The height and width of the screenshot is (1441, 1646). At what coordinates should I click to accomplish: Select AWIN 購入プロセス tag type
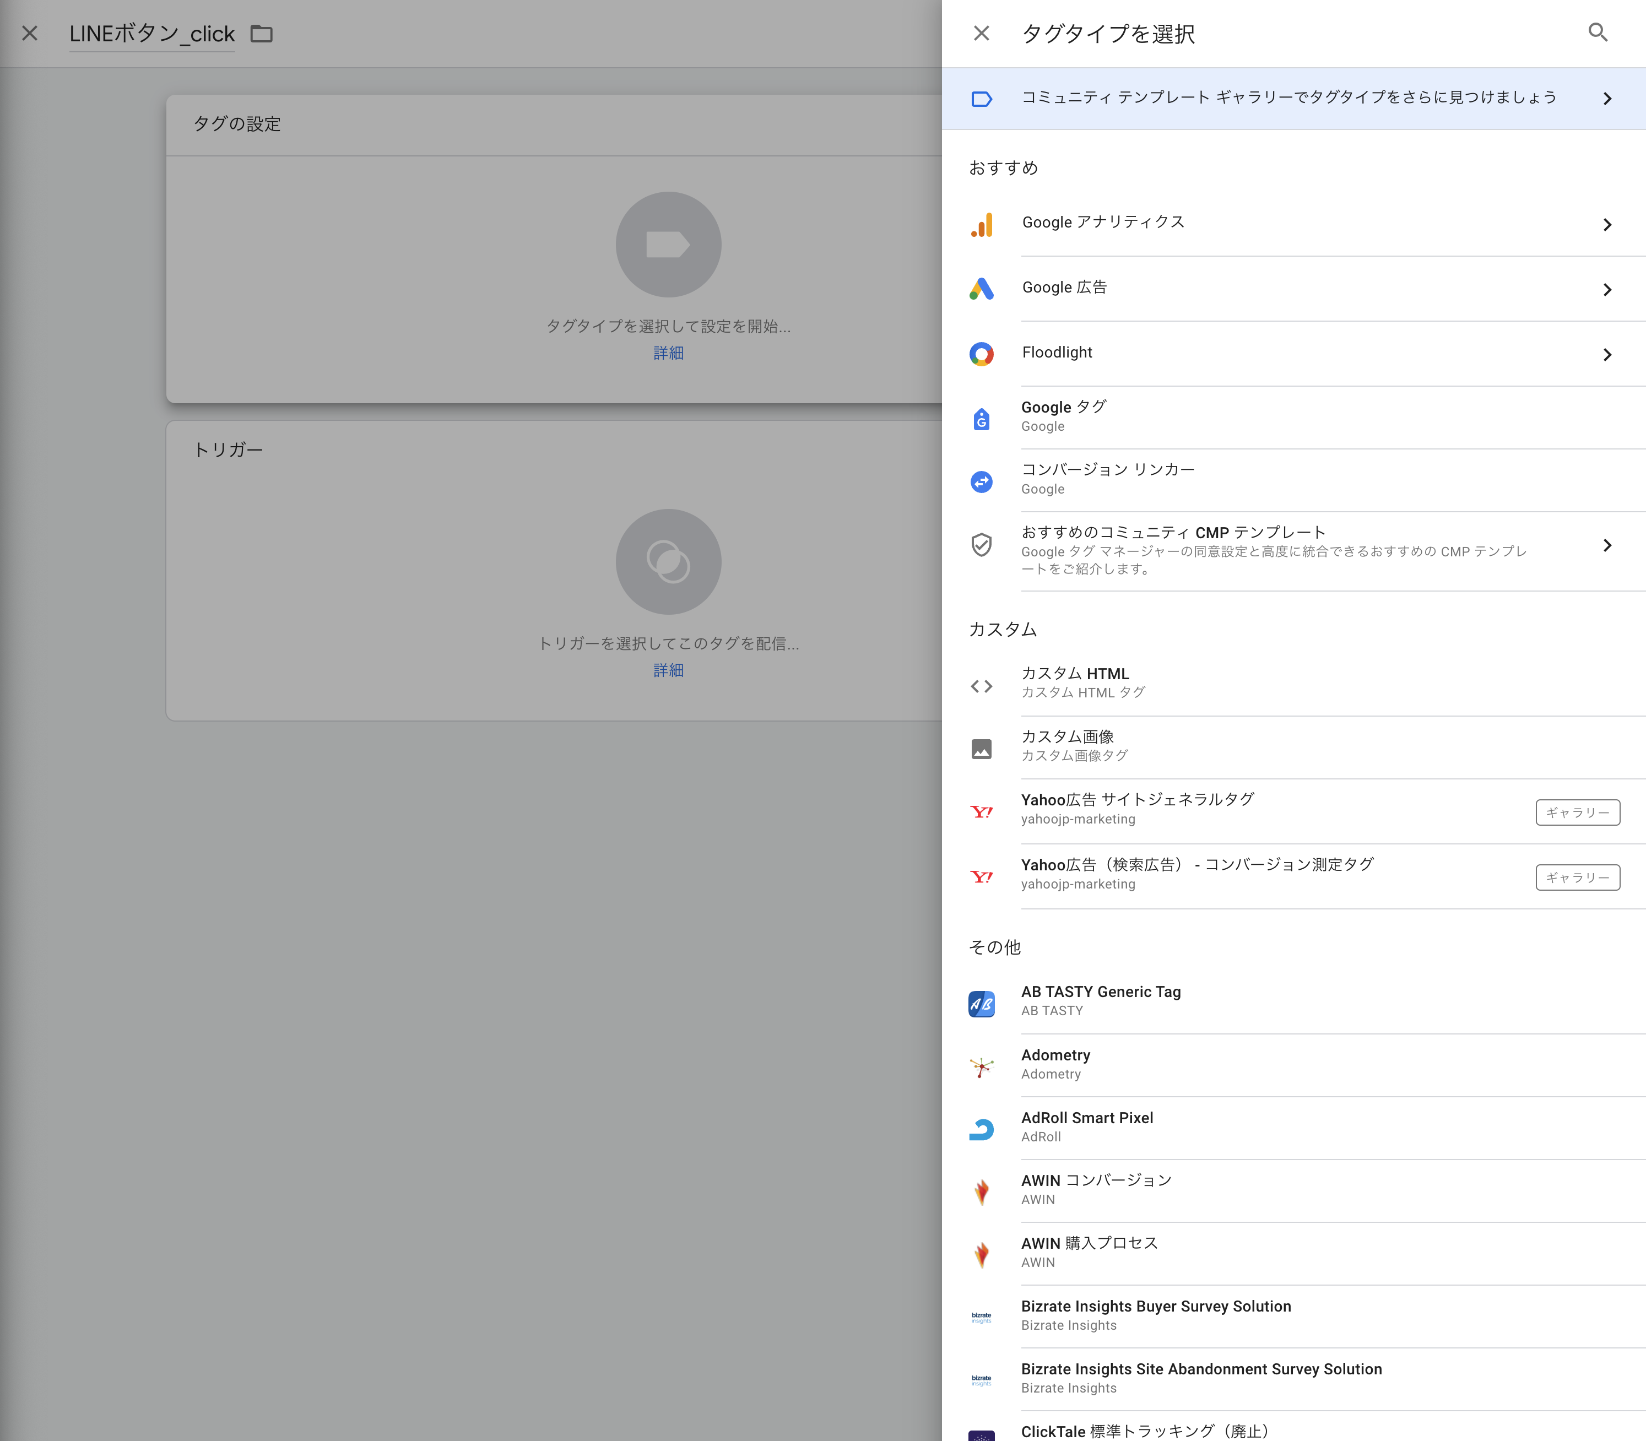[x=1293, y=1253]
